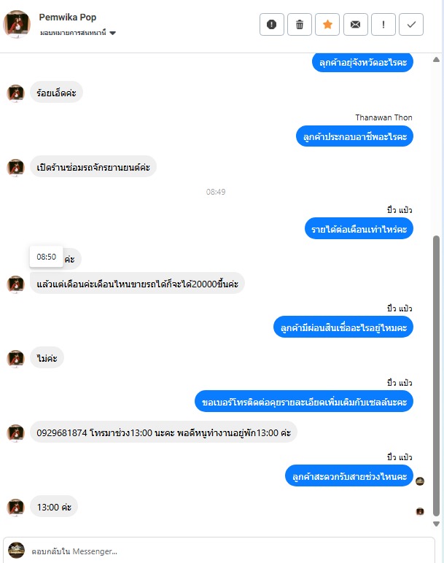Click the customer avatar next to 13:00 message
Image resolution: width=444 pixels, height=563 pixels.
pyautogui.click(x=15, y=507)
